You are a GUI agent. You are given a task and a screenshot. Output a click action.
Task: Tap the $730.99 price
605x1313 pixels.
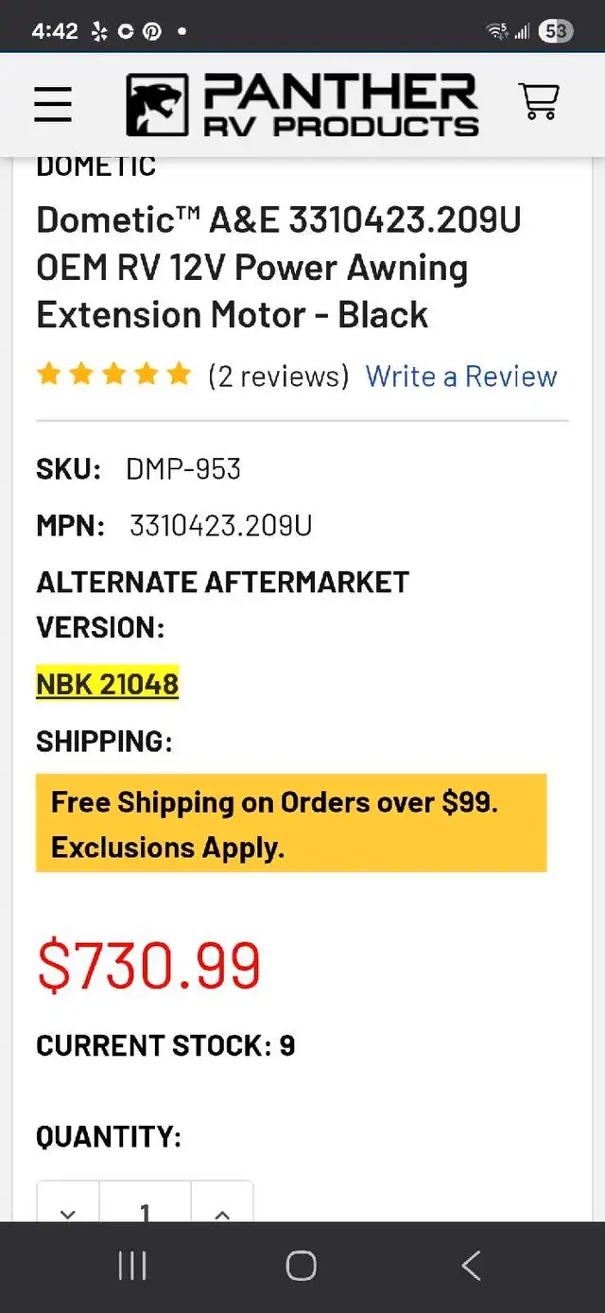click(148, 966)
